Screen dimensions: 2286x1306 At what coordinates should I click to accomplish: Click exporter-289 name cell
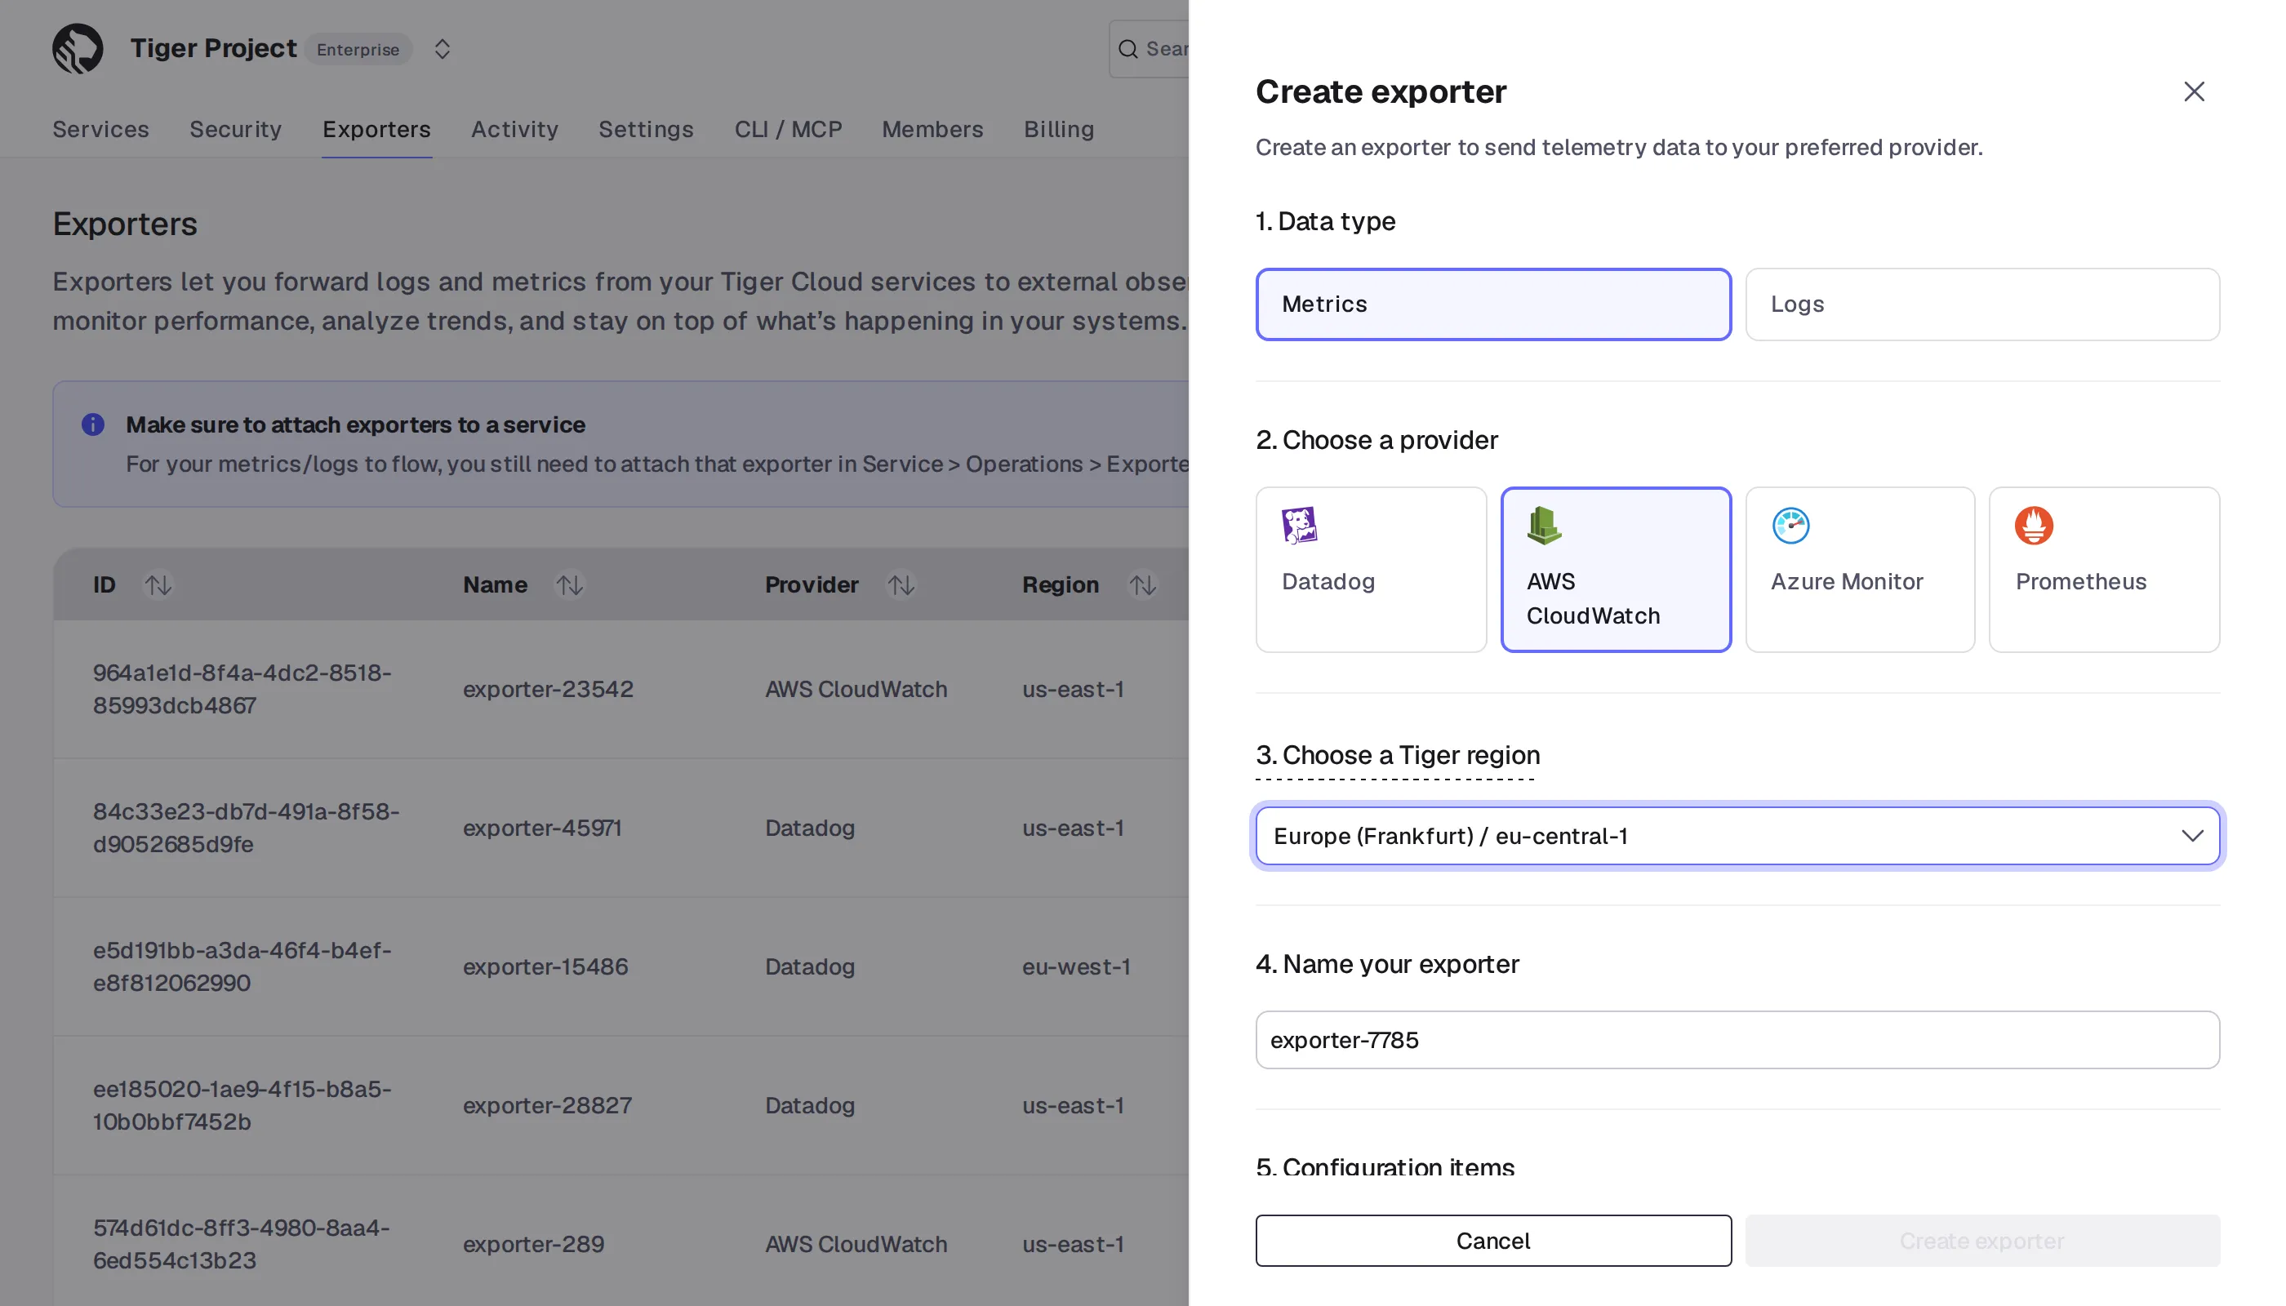(x=534, y=1244)
